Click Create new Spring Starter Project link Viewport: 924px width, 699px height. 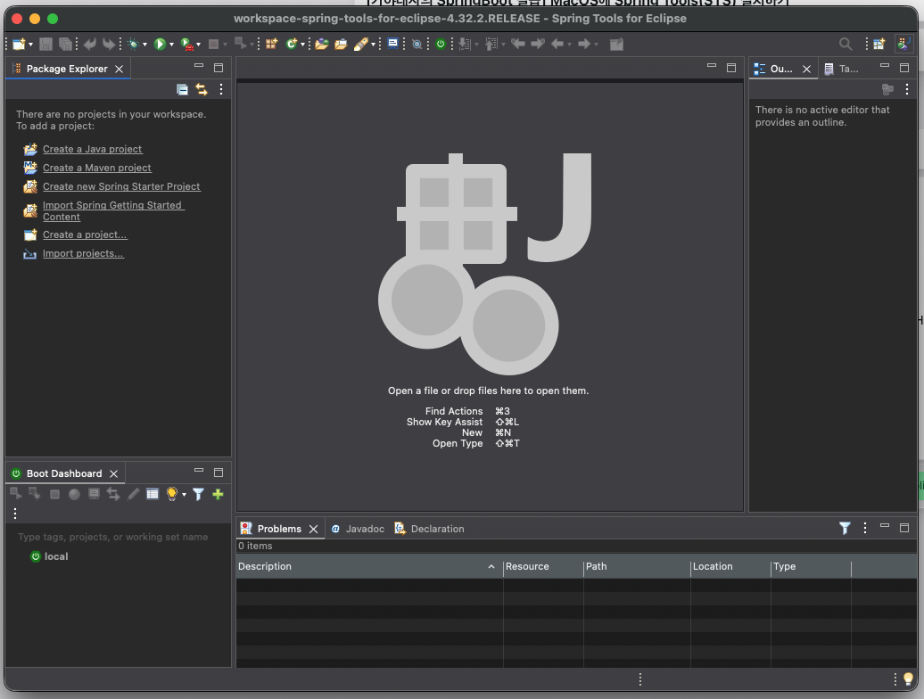click(121, 186)
